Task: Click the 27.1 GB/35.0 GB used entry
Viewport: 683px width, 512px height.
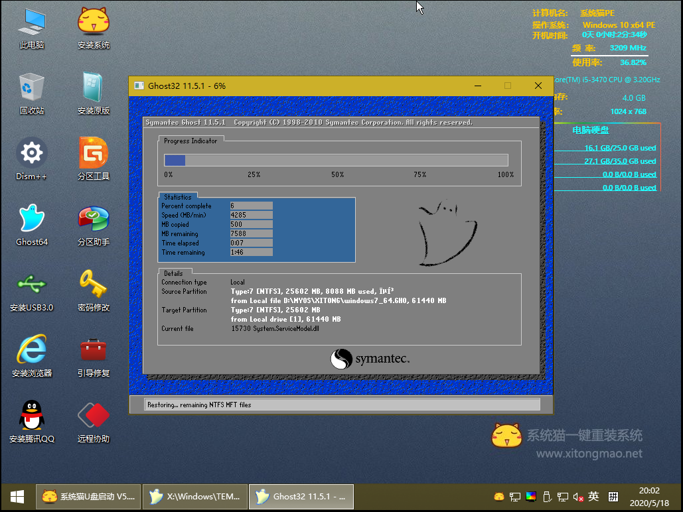Action: (x=620, y=161)
